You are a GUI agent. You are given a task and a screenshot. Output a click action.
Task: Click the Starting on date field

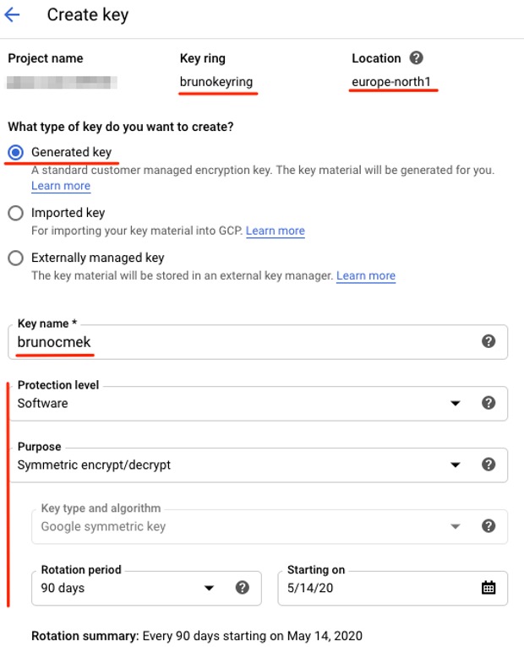pos(372,588)
